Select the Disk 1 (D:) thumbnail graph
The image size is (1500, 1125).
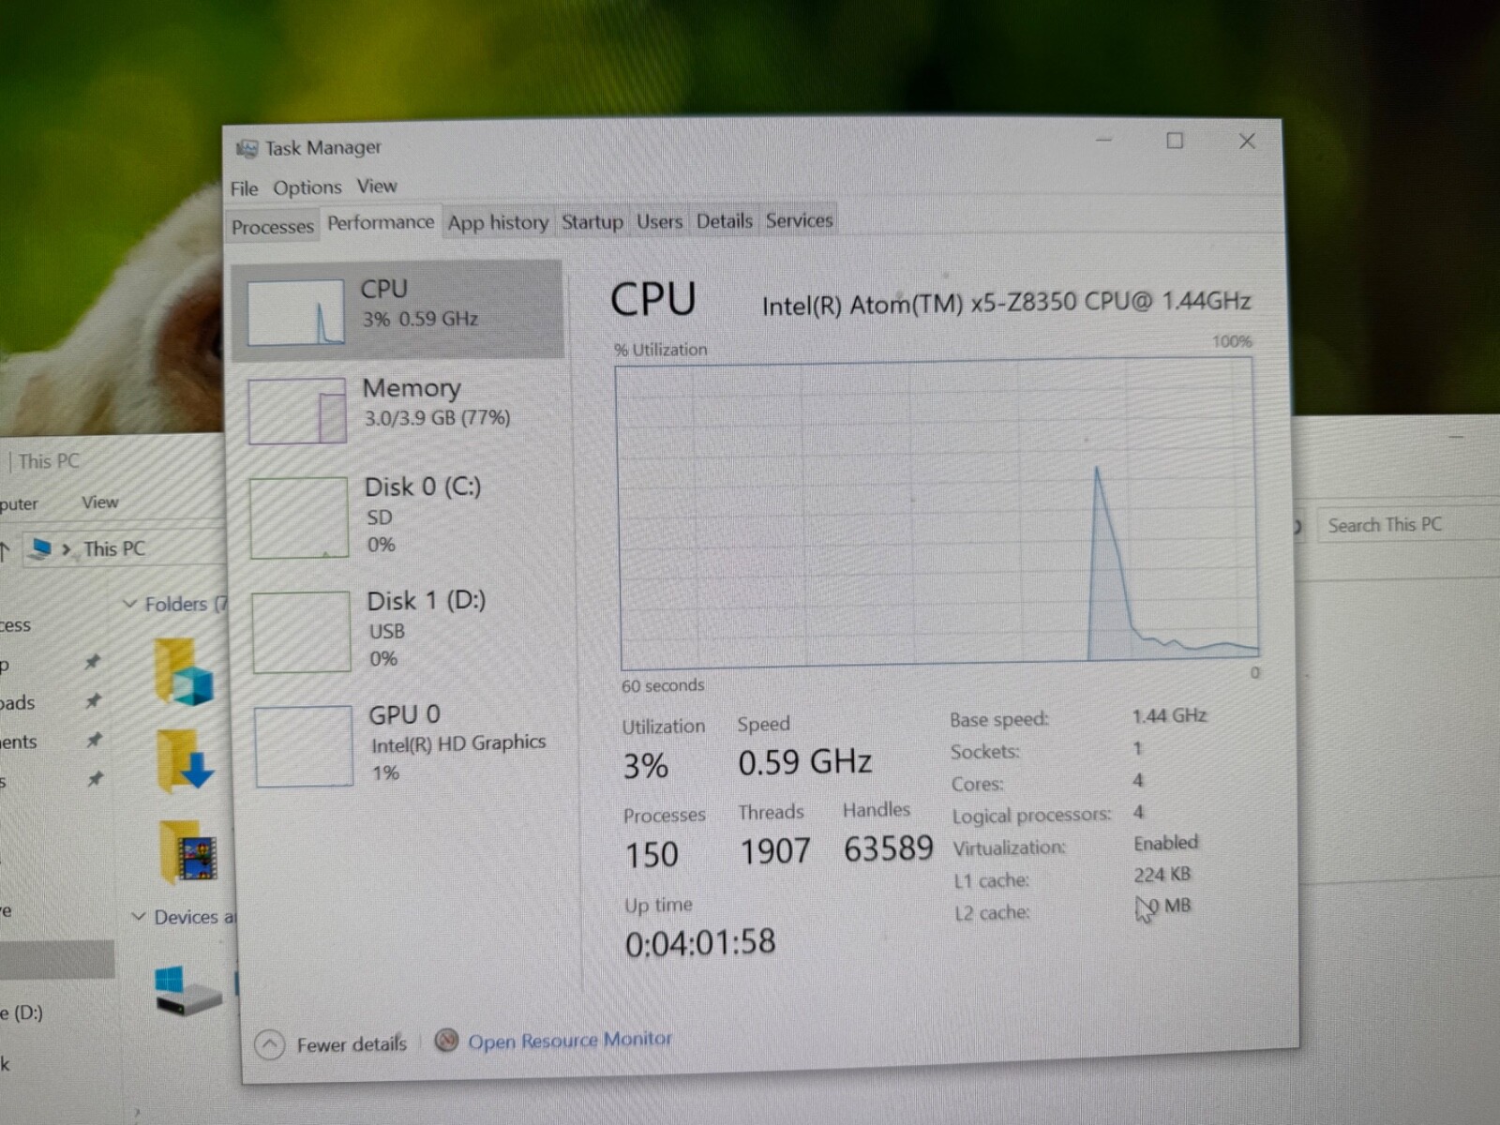pyautogui.click(x=301, y=631)
